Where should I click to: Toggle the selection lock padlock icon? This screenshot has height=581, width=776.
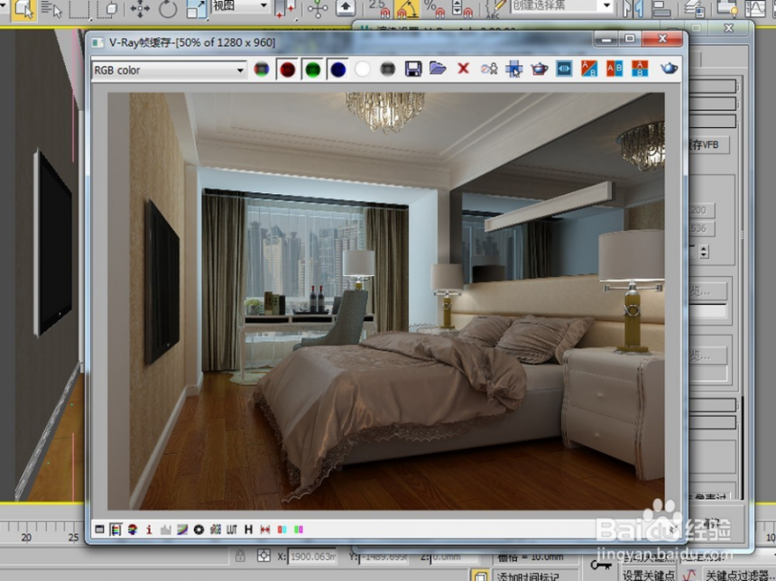(241, 555)
